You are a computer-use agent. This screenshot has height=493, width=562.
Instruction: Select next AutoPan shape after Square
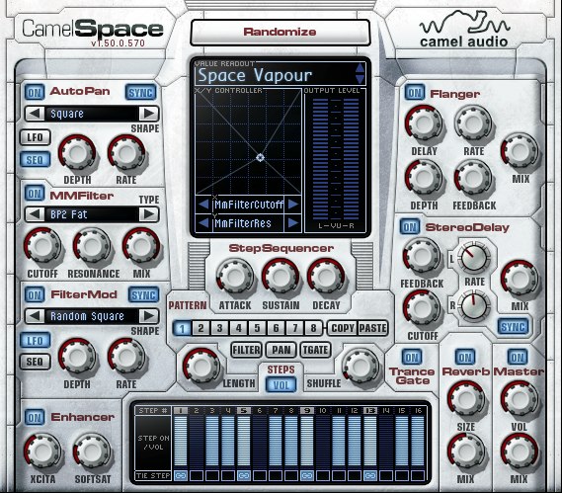(x=149, y=114)
